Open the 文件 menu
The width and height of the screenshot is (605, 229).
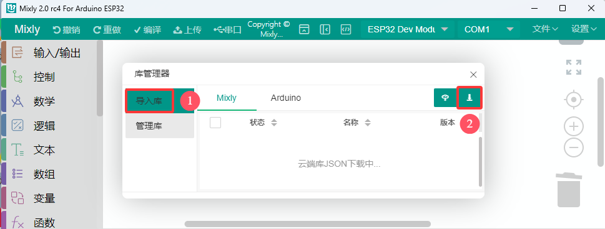(x=546, y=29)
